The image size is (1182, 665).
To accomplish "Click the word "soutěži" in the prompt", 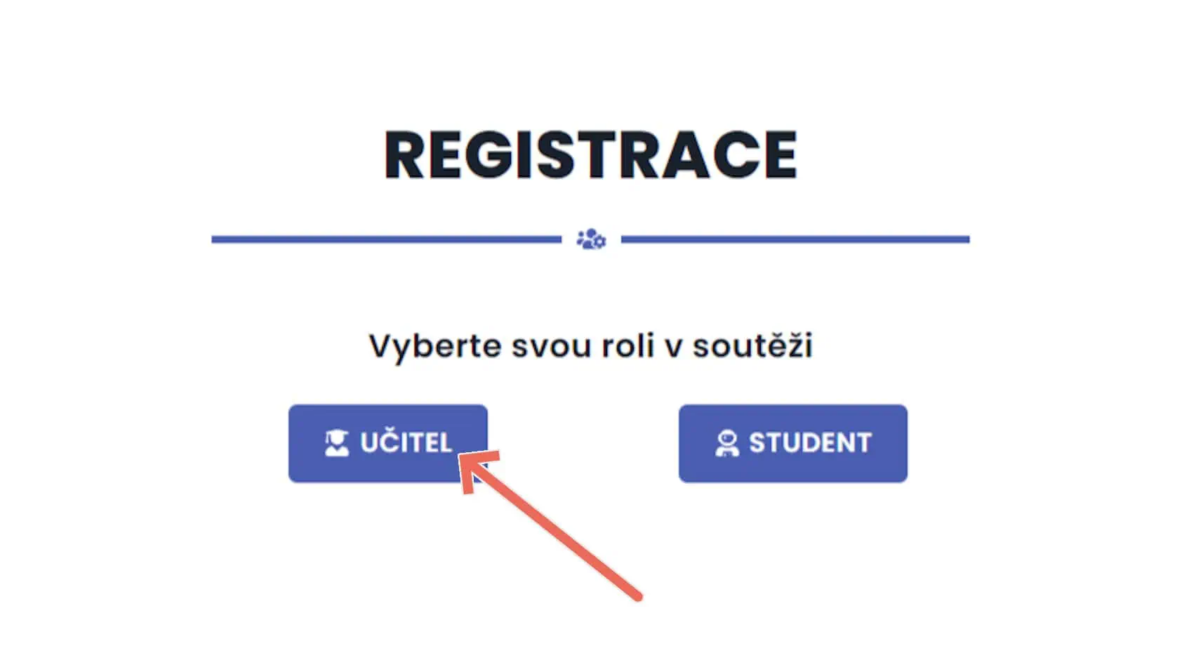I will pos(752,346).
